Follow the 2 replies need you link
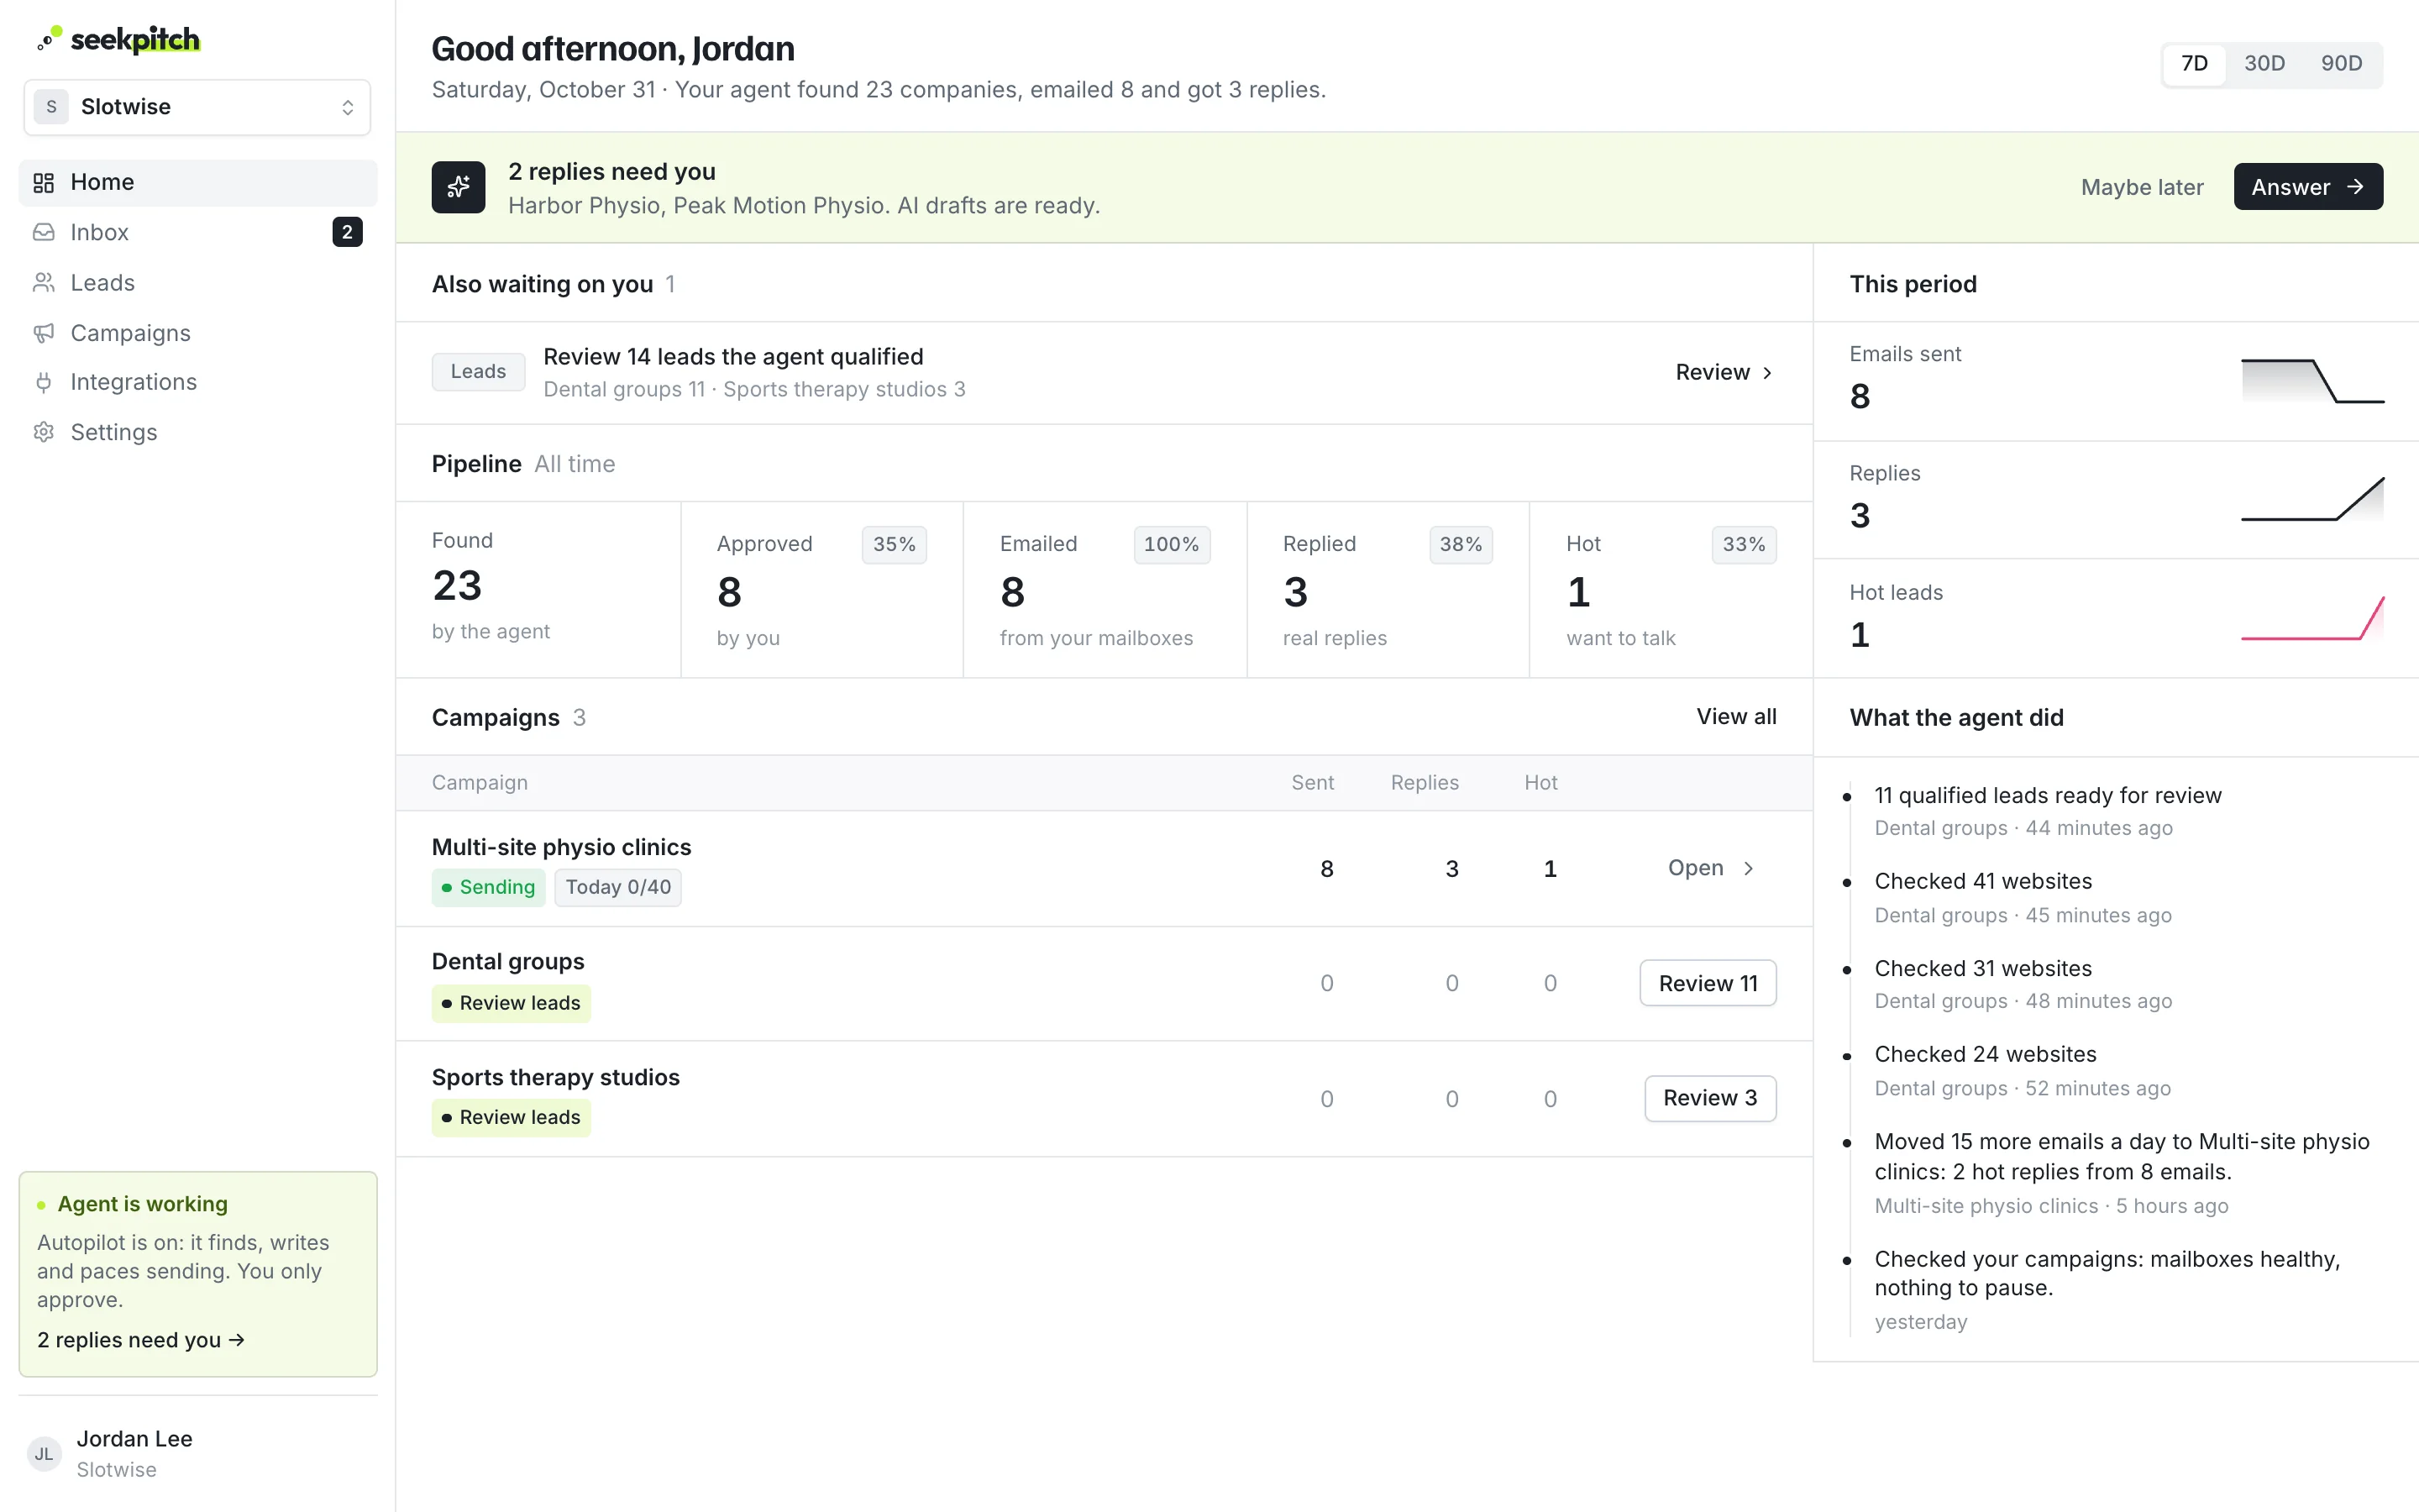This screenshot has height=1512, width=2419. coord(141,1340)
